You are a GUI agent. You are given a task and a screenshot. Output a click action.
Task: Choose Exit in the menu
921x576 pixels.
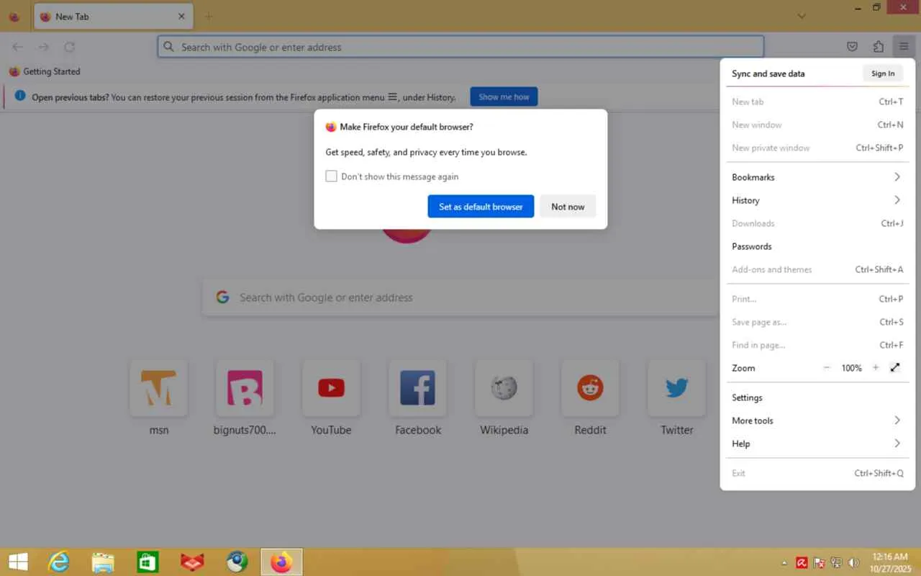pyautogui.click(x=817, y=473)
